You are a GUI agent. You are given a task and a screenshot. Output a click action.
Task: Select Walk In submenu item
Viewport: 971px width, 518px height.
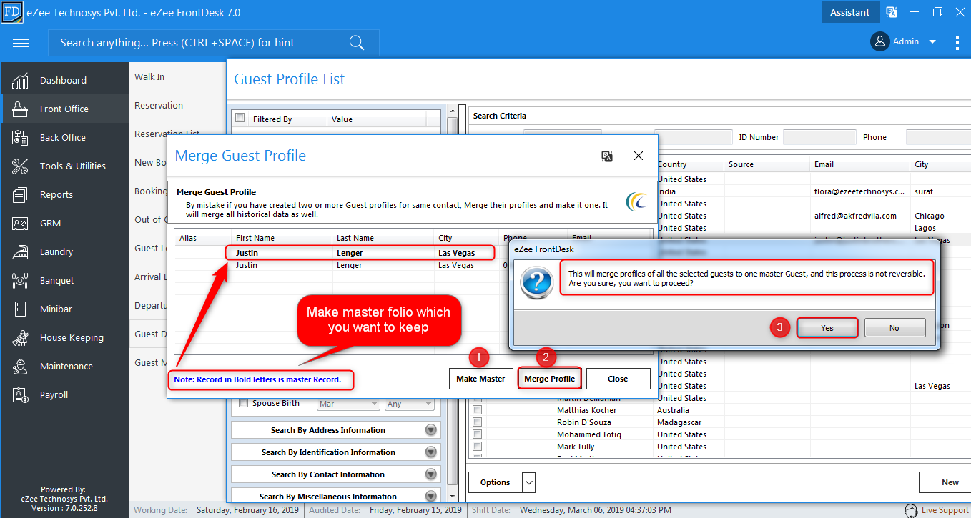tap(149, 77)
